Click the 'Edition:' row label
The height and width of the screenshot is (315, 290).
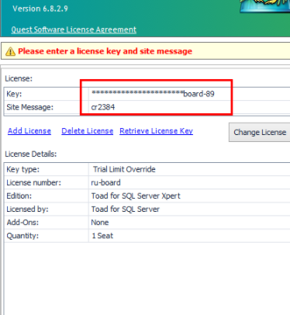pos(19,196)
